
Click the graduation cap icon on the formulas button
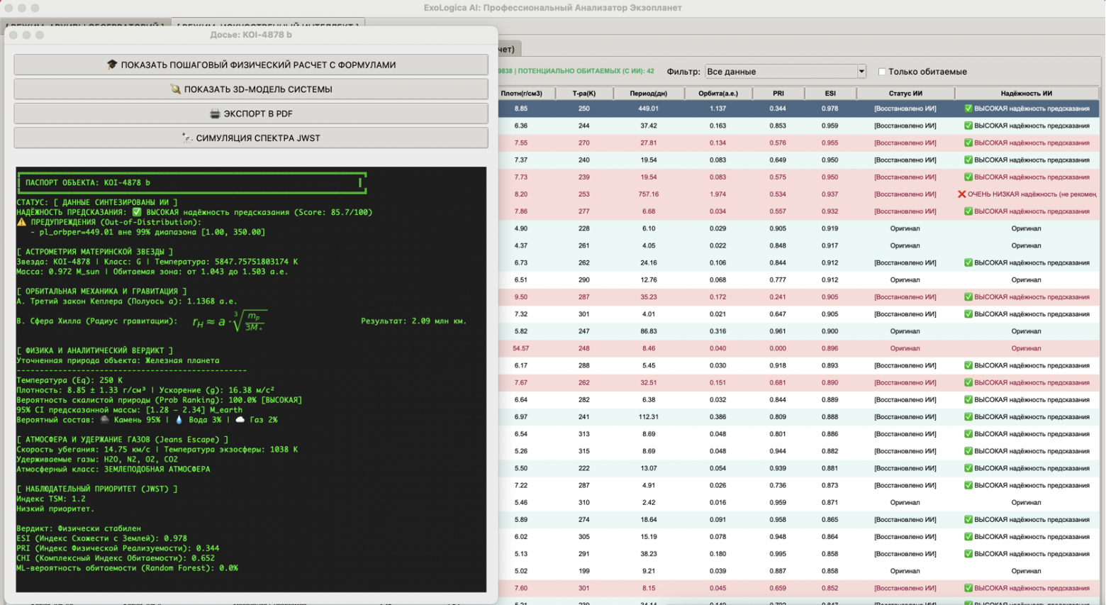(112, 65)
